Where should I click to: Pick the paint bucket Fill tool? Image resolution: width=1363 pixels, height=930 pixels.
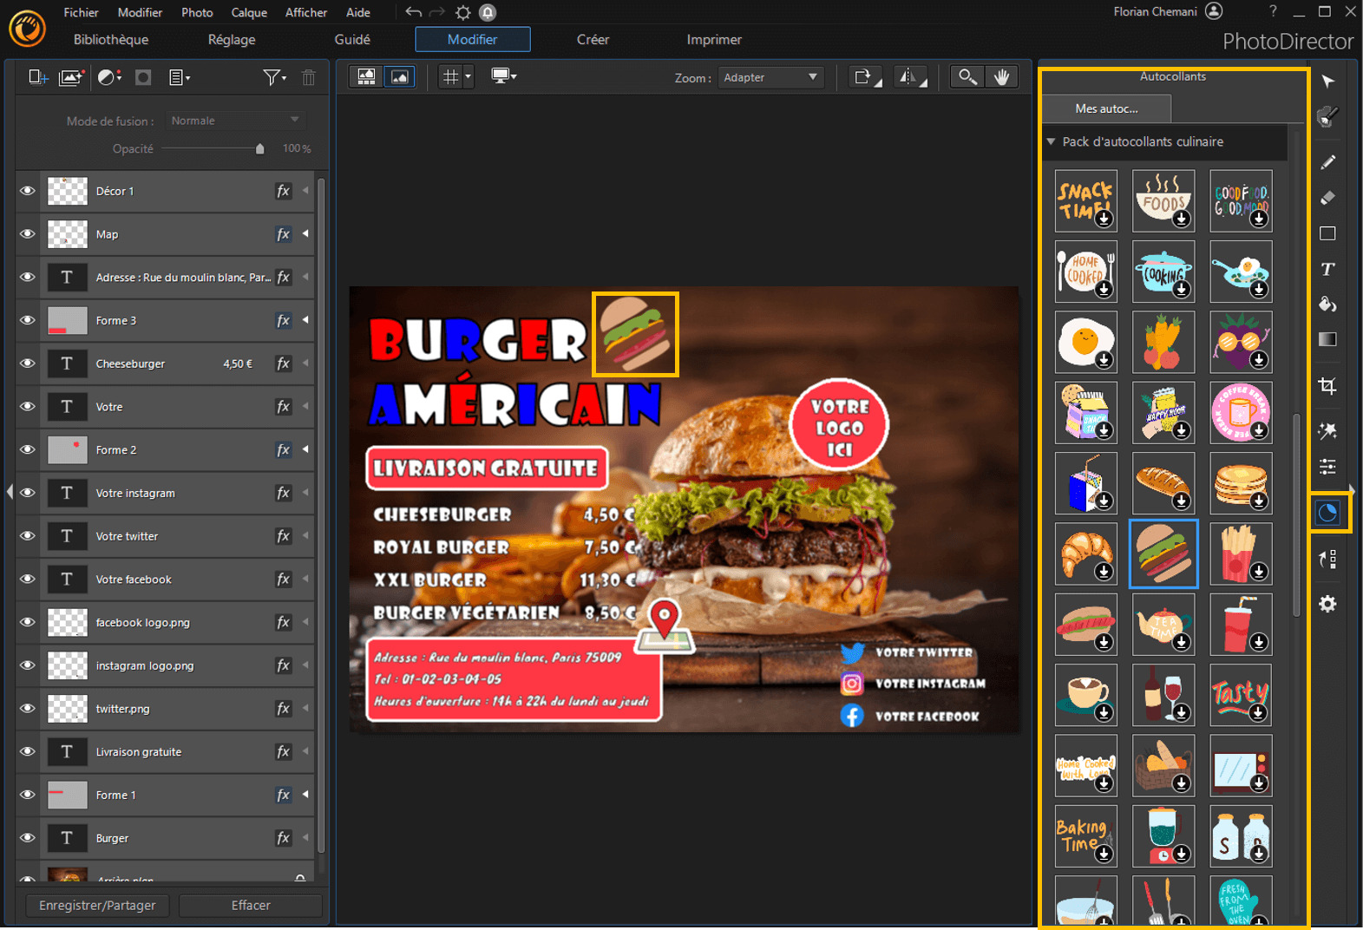(x=1327, y=304)
